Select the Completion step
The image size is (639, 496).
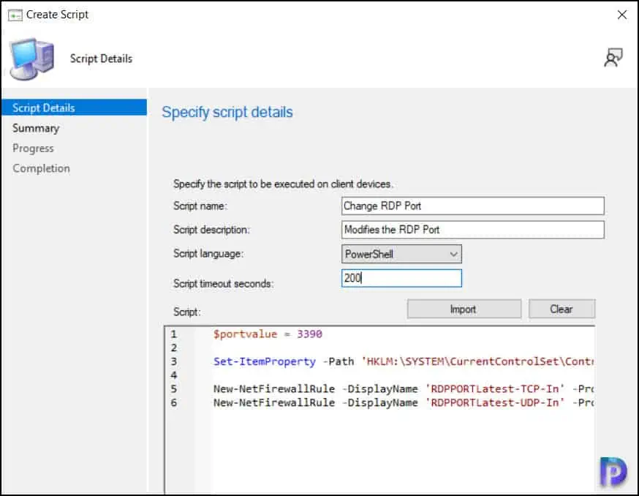(41, 168)
